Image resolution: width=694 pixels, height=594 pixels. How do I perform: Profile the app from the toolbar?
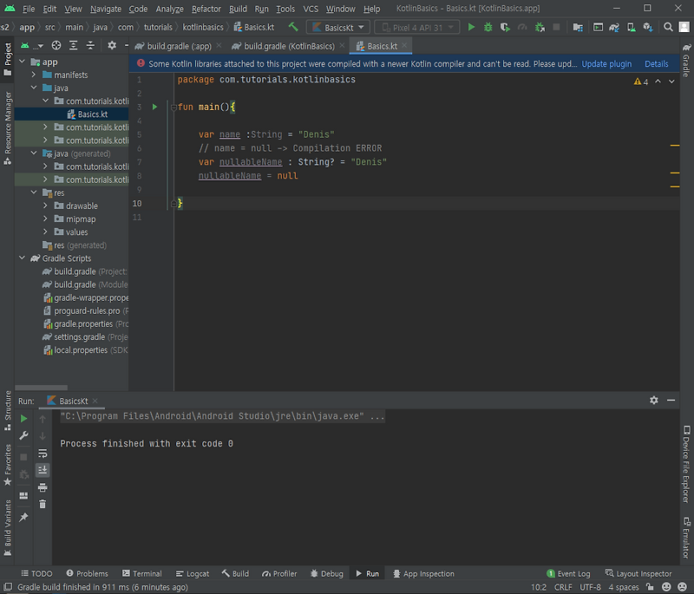click(x=520, y=27)
